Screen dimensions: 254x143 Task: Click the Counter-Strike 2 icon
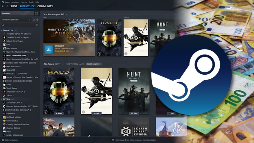pos(4,128)
